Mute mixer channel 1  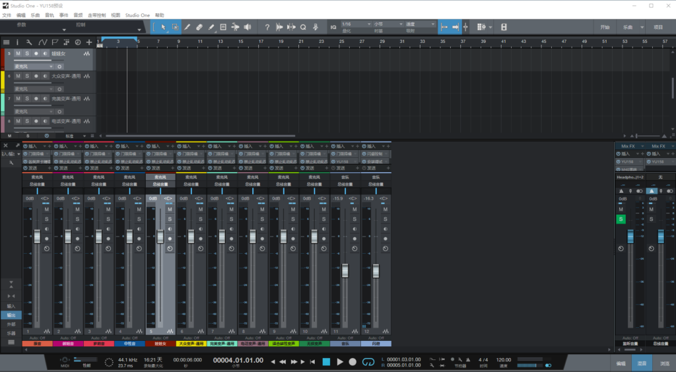pos(47,209)
